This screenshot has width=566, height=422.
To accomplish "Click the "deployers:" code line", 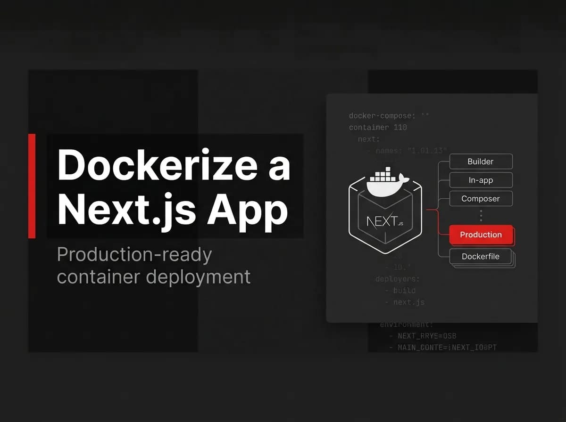I will pyautogui.click(x=398, y=279).
